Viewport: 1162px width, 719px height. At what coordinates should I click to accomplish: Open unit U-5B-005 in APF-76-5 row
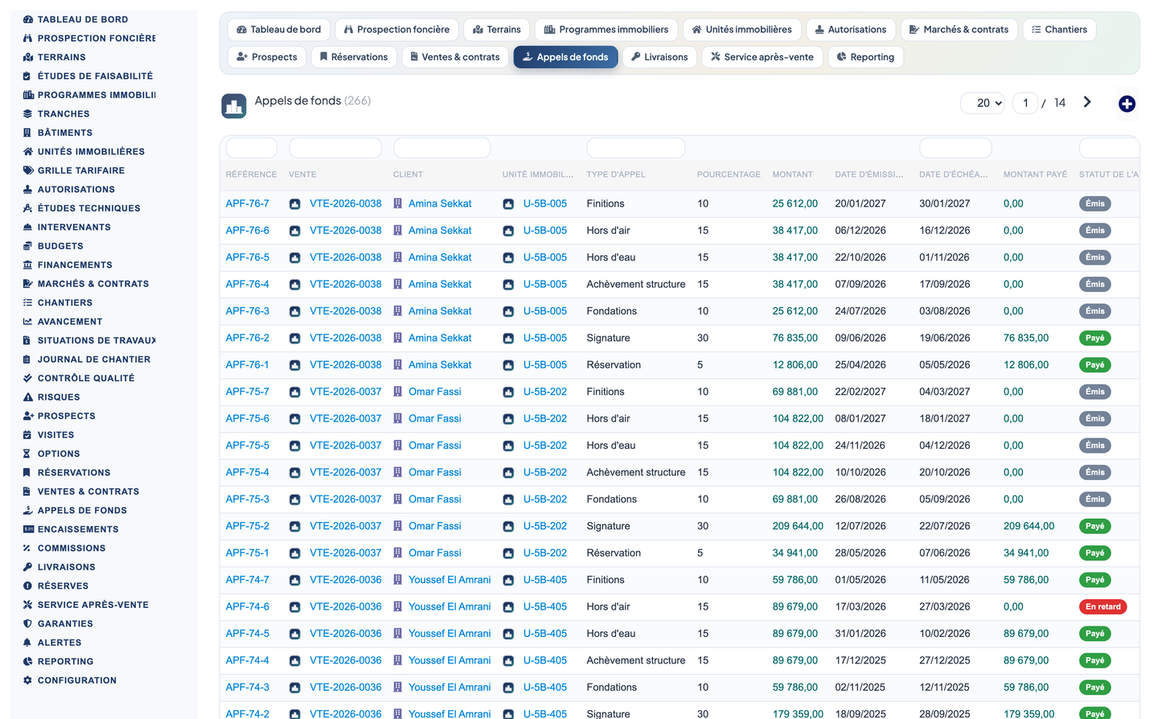point(545,257)
